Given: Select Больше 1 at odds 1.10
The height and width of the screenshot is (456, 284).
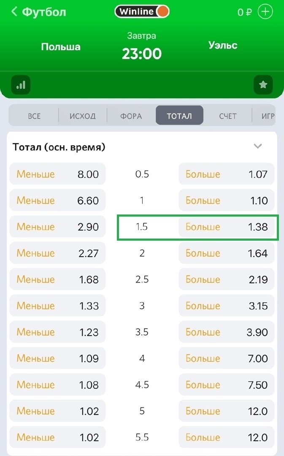Looking at the screenshot, I should [227, 200].
